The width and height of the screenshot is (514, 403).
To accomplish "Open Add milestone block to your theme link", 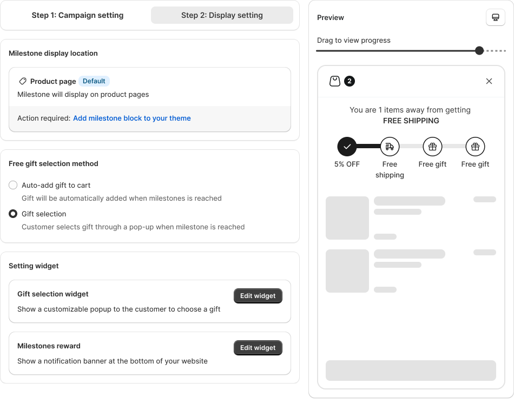I will coord(132,118).
